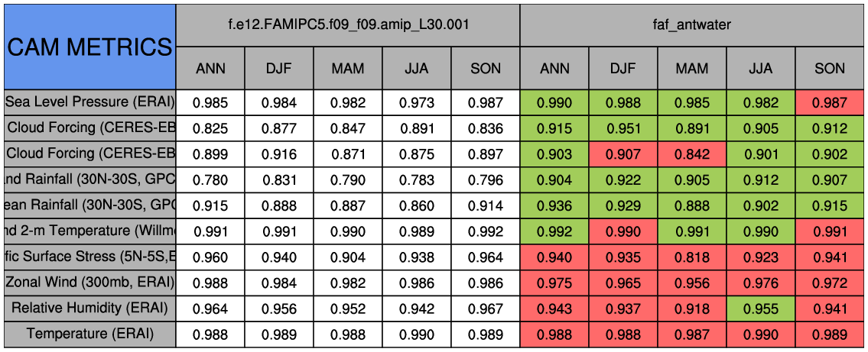Click the red 0.818 cell
The width and height of the screenshot is (868, 352).
click(x=692, y=257)
